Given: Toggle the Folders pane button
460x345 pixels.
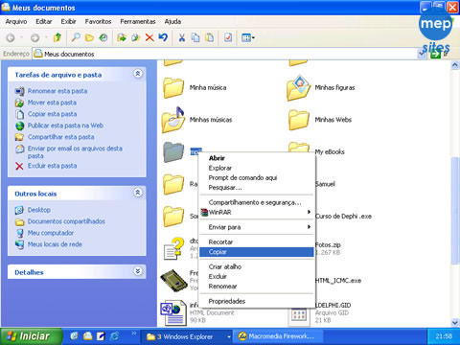Looking at the screenshot, I should [89, 37].
